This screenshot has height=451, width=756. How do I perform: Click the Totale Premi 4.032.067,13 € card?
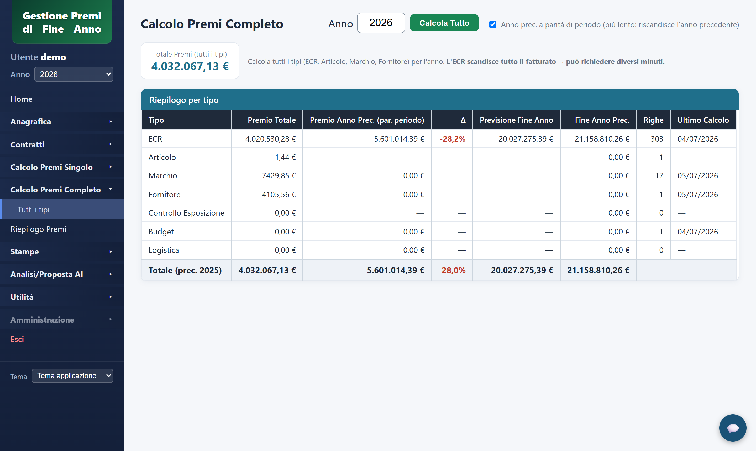pyautogui.click(x=190, y=61)
